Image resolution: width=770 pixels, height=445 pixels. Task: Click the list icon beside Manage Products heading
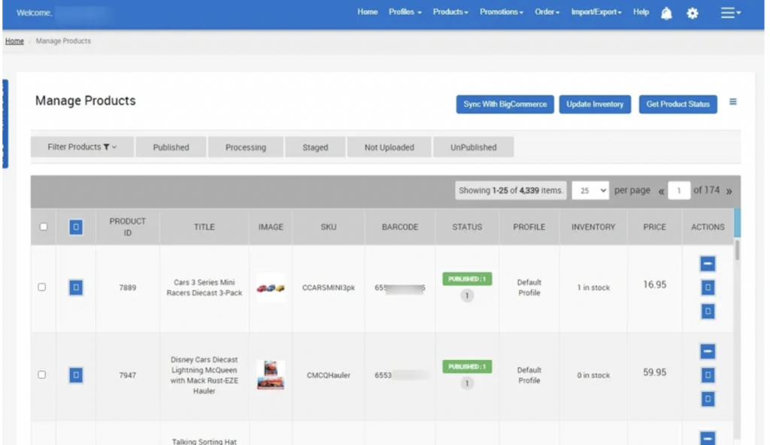[733, 101]
